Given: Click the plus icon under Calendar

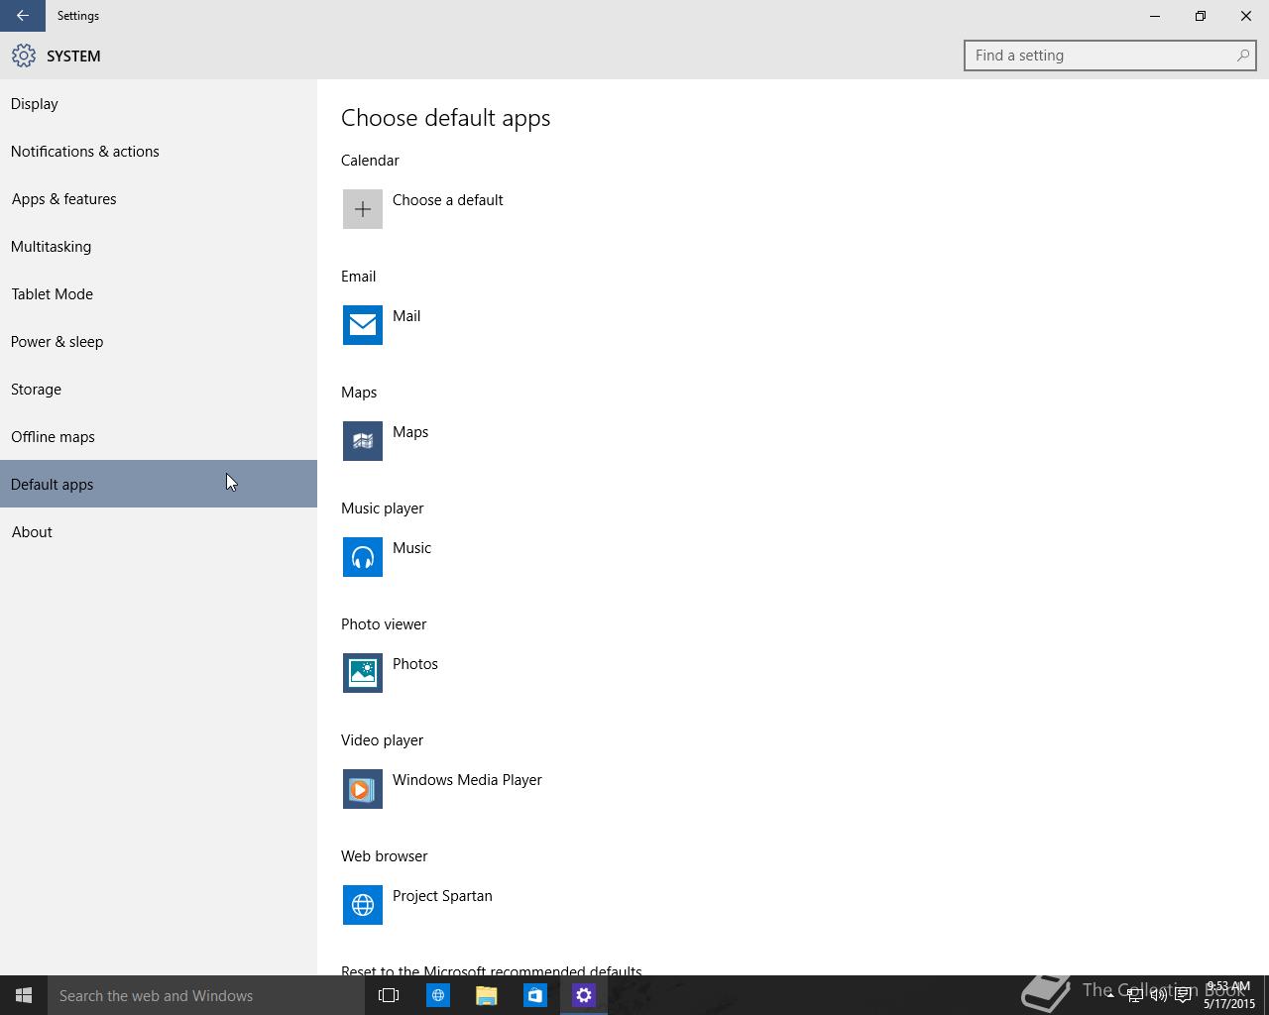Looking at the screenshot, I should pyautogui.click(x=363, y=209).
